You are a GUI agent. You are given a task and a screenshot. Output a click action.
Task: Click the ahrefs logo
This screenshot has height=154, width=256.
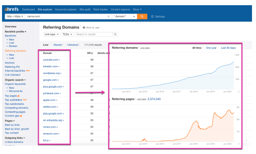[x=12, y=9]
